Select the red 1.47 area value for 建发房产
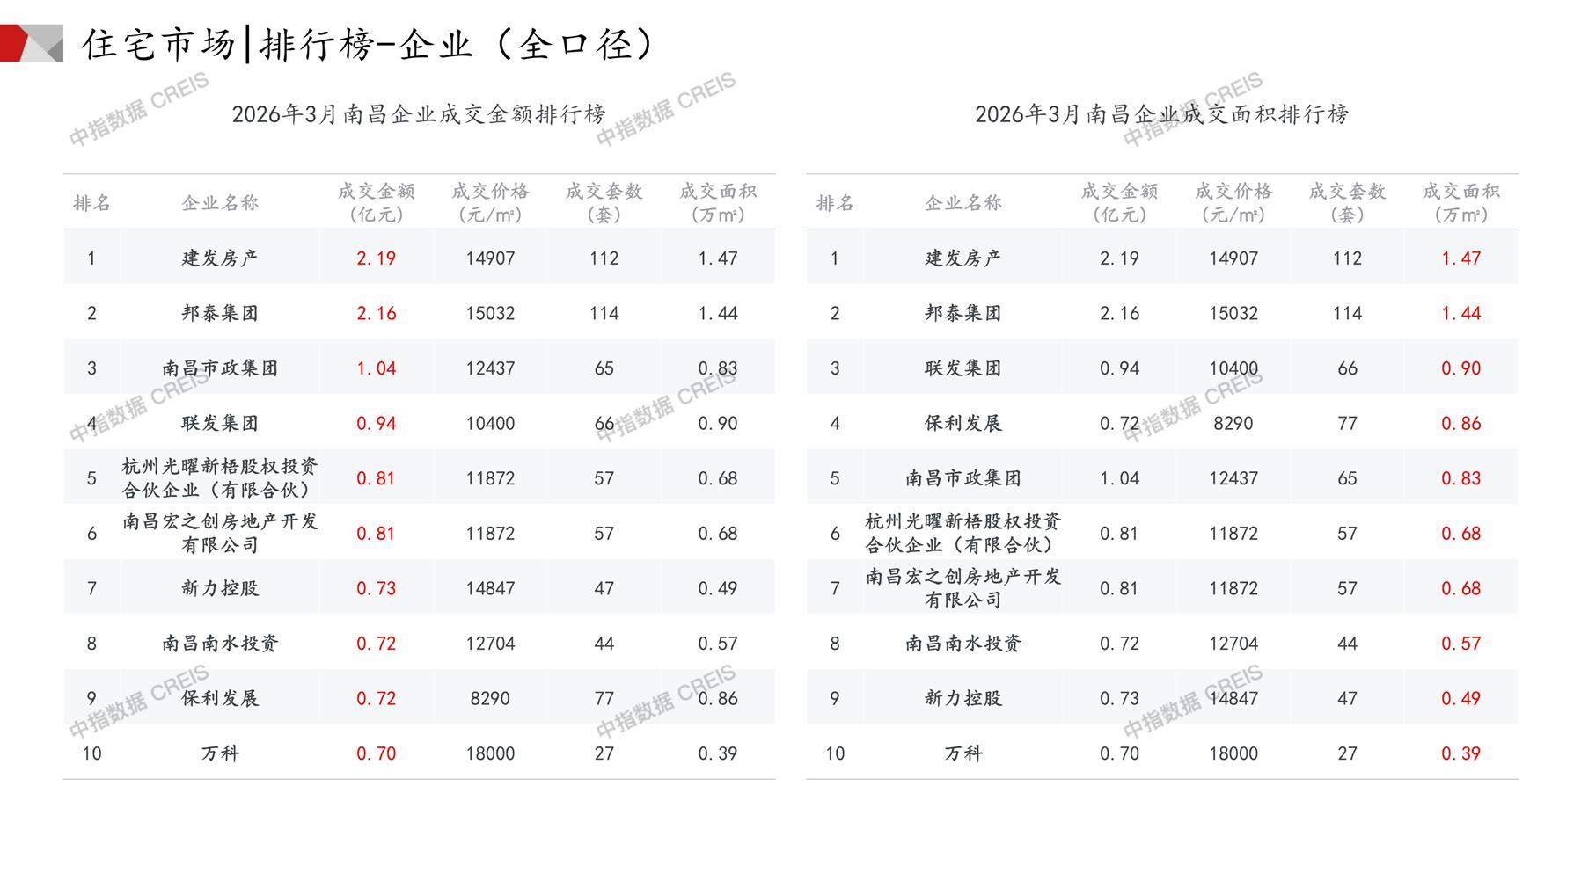 click(x=1460, y=258)
